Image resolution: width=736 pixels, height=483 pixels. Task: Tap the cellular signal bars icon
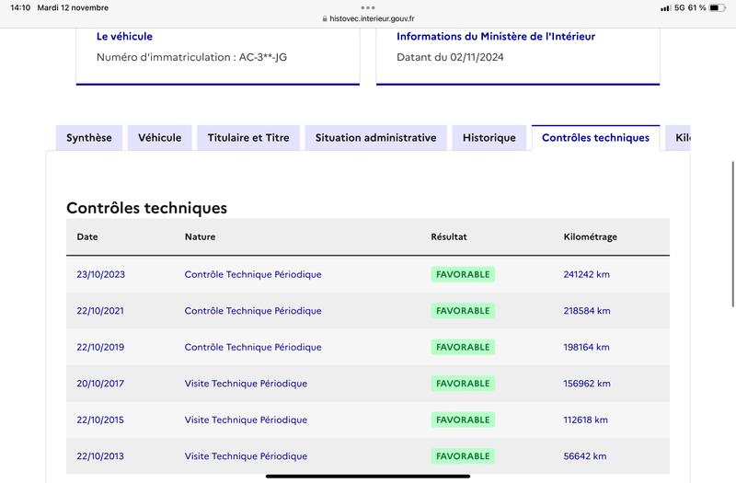point(665,8)
